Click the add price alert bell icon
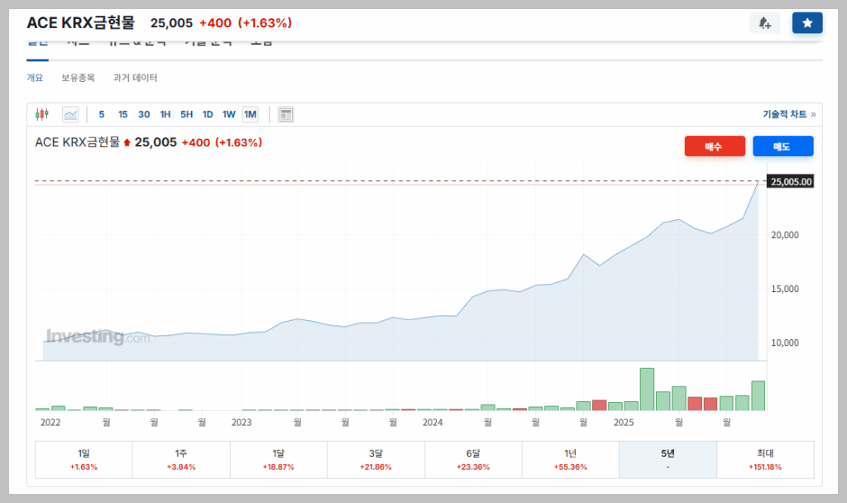 point(763,23)
